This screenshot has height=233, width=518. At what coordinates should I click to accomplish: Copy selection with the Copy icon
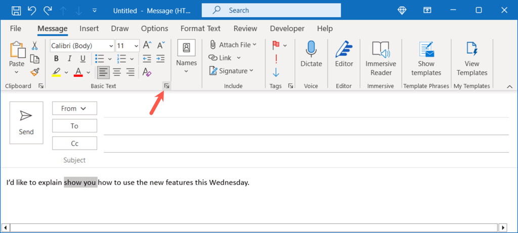tap(35, 59)
